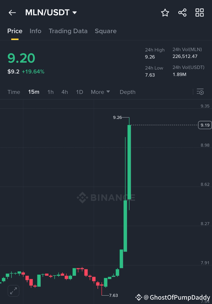The width and height of the screenshot is (212, 304).
Task: Show the Depth chart view
Action: [128, 92]
